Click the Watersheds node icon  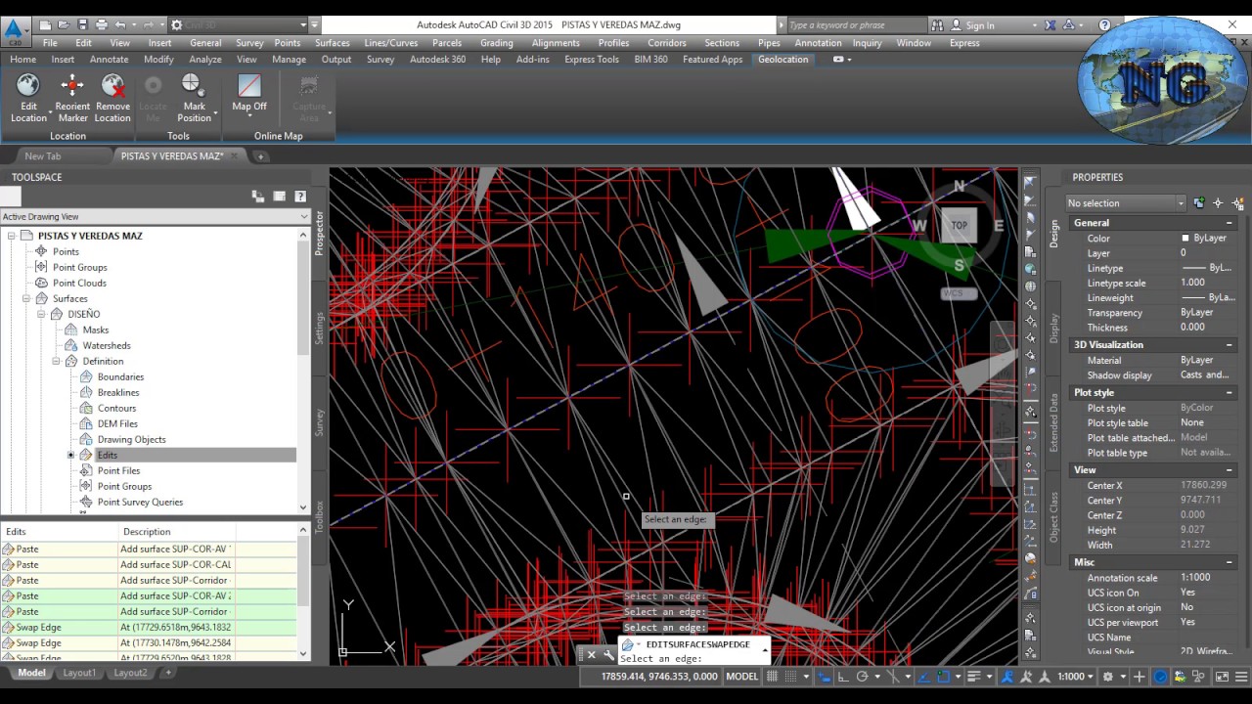71,345
